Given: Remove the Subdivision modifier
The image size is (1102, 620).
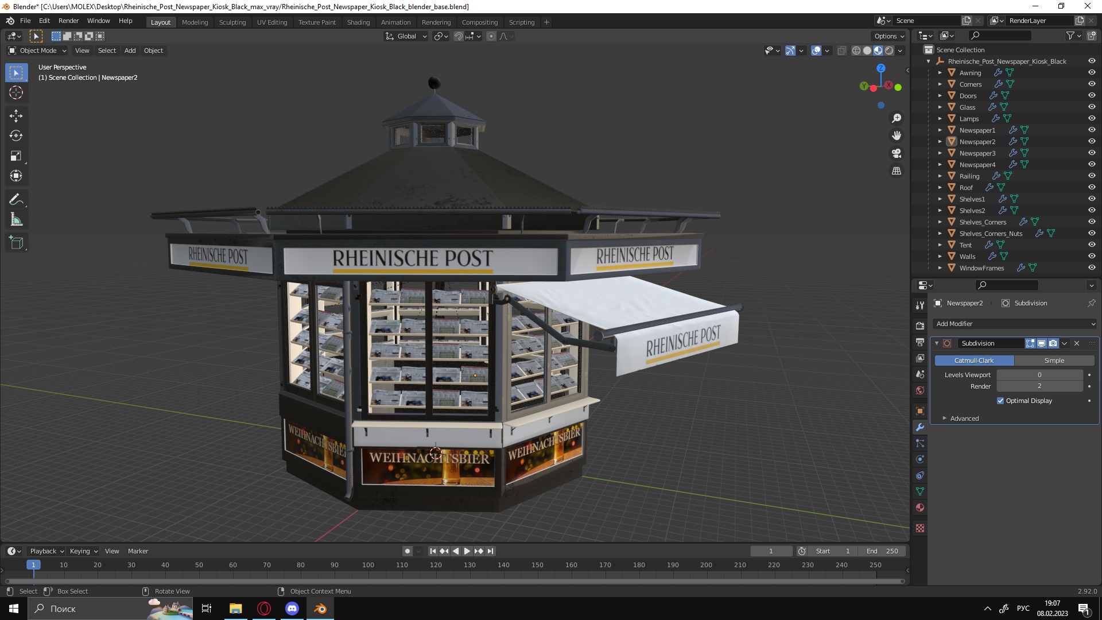Looking at the screenshot, I should coord(1077,343).
